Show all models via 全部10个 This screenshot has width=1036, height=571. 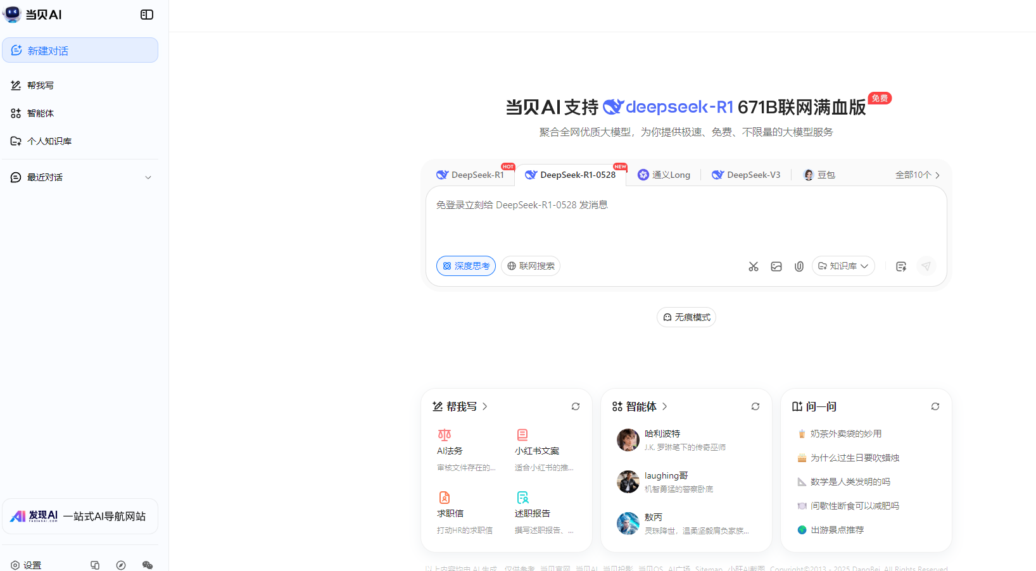918,175
